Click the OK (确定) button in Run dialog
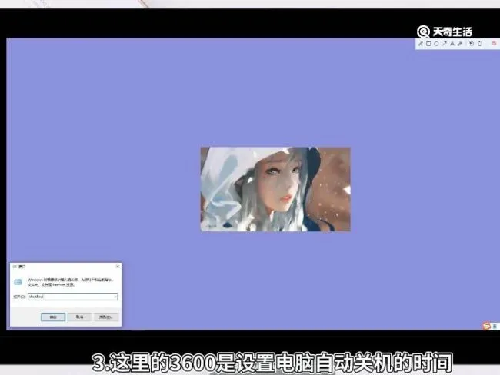Image resolution: width=500 pixels, height=375 pixels. (53, 317)
